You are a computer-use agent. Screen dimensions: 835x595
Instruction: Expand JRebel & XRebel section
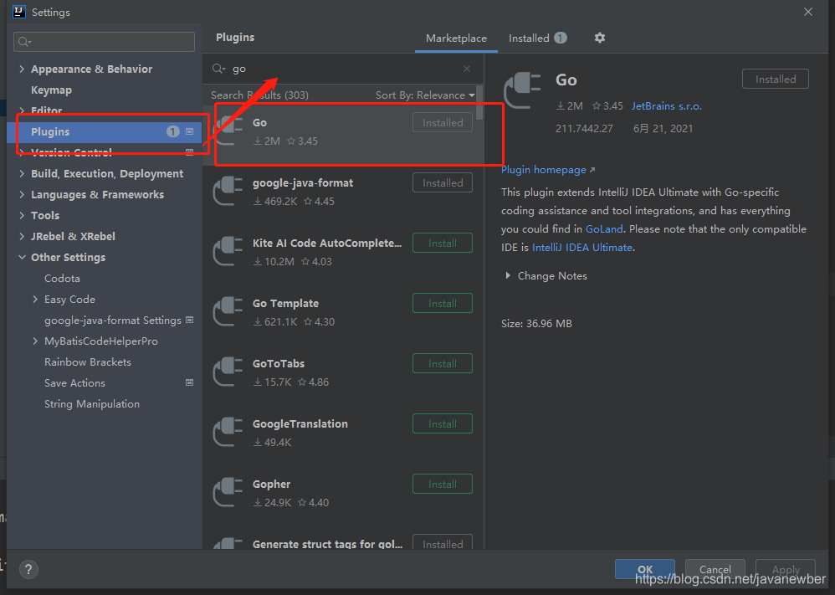[x=22, y=236]
